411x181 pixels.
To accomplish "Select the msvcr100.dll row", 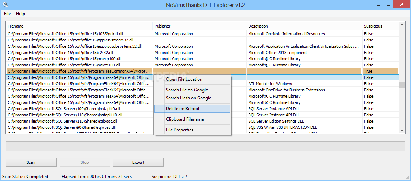I will 202,65.
